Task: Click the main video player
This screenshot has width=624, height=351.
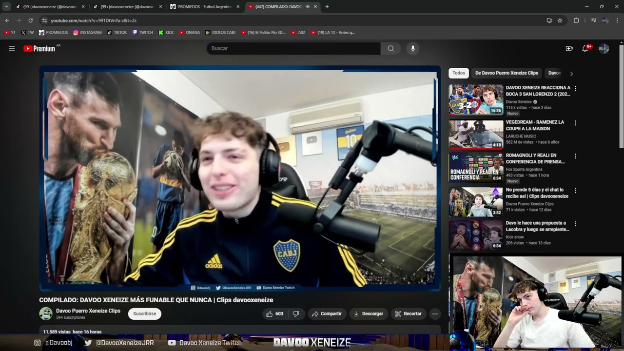Action: click(240, 178)
